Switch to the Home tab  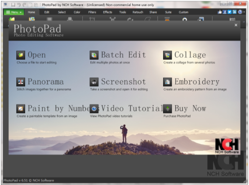(31, 12)
